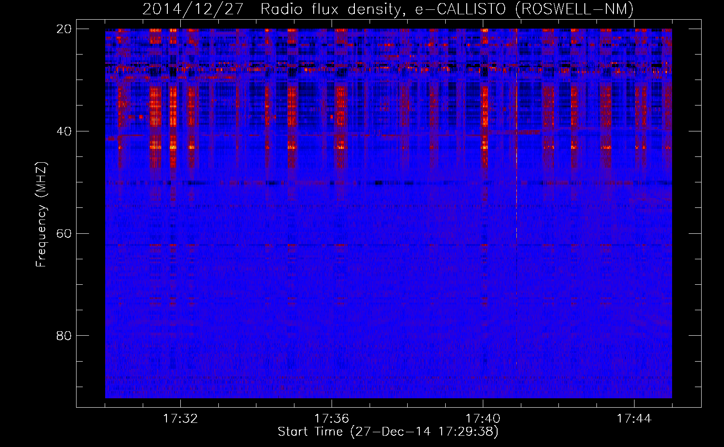Click the '20' frequency tick label

[x=64, y=29]
